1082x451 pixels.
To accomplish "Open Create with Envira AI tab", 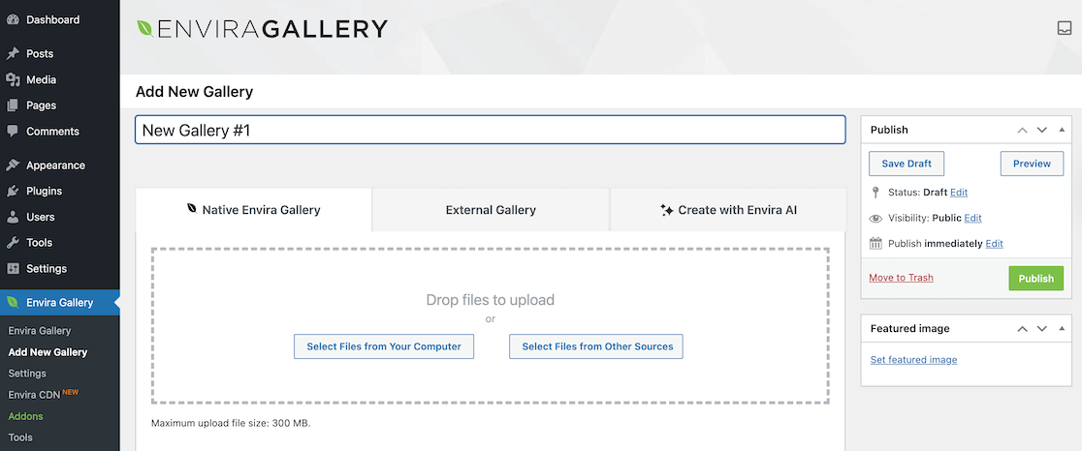I will 728,210.
